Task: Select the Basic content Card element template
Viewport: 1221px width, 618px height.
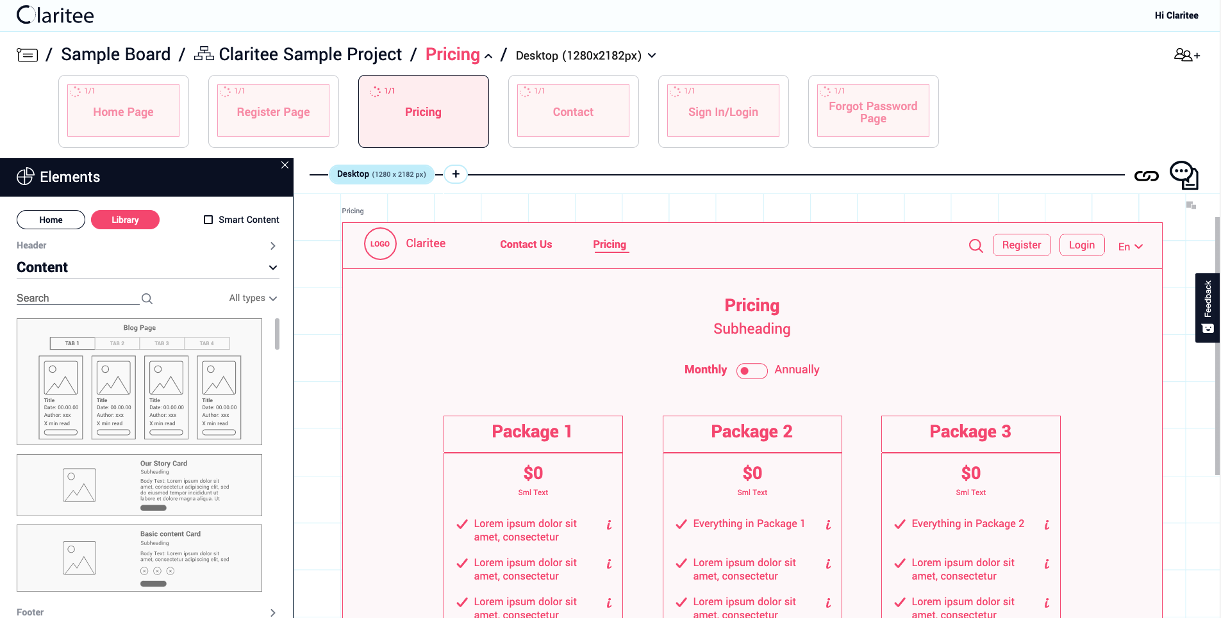Action: click(140, 558)
